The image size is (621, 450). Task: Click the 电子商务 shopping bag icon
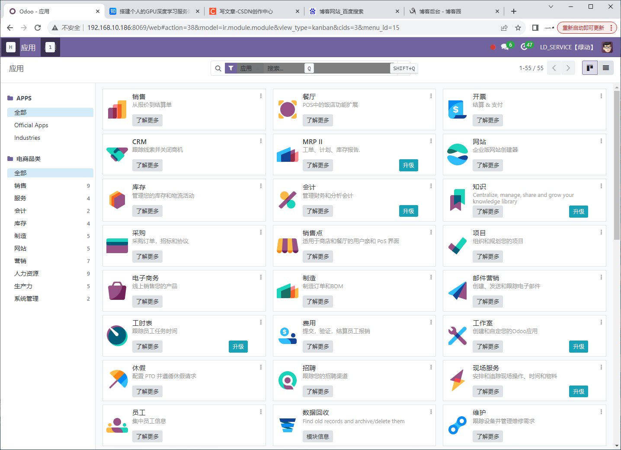click(117, 290)
